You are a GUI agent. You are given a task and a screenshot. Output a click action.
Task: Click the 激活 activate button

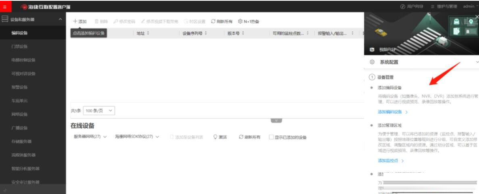point(220,137)
